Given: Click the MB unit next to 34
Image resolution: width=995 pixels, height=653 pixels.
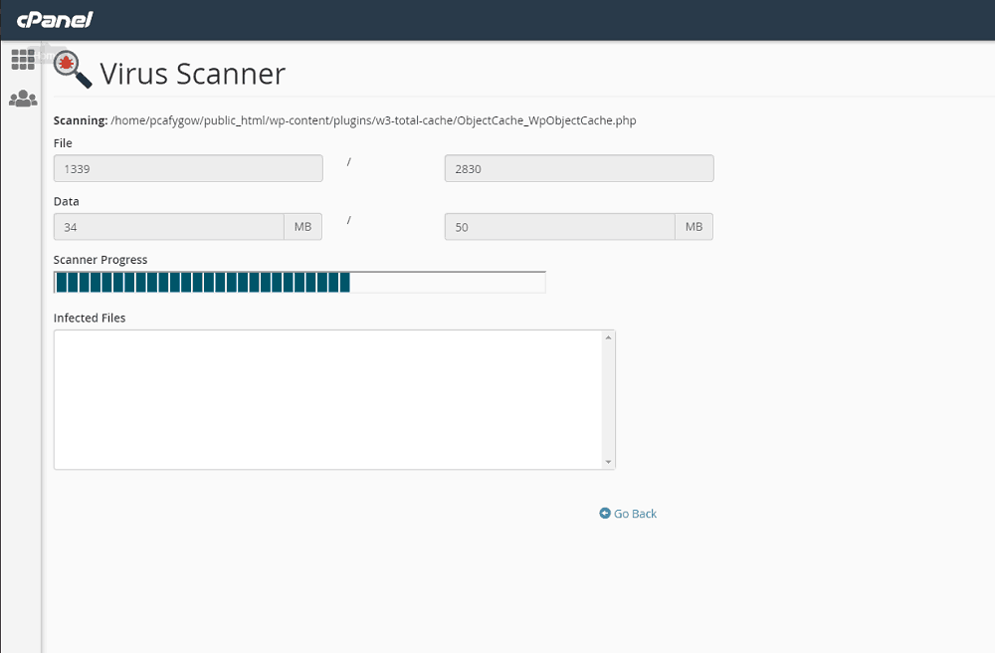Looking at the screenshot, I should tap(302, 227).
